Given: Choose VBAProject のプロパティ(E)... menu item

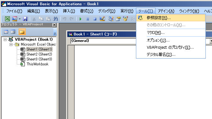Looking at the screenshot, I should [171, 47].
